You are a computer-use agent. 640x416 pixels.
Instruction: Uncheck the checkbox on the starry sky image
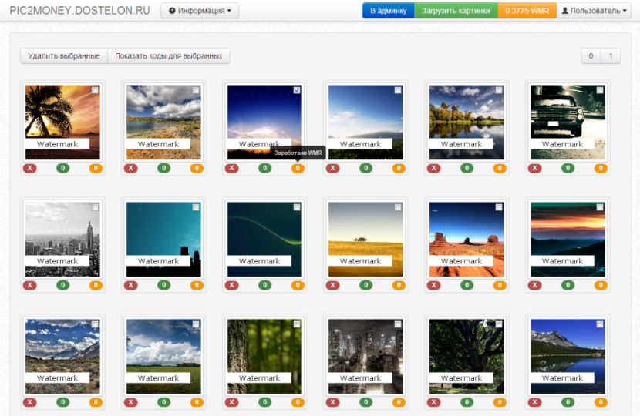[x=297, y=90]
